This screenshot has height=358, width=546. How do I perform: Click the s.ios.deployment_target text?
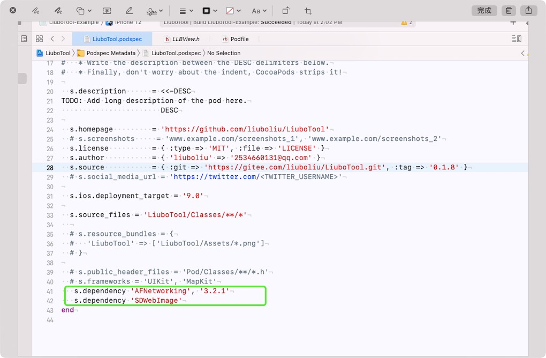pos(119,196)
